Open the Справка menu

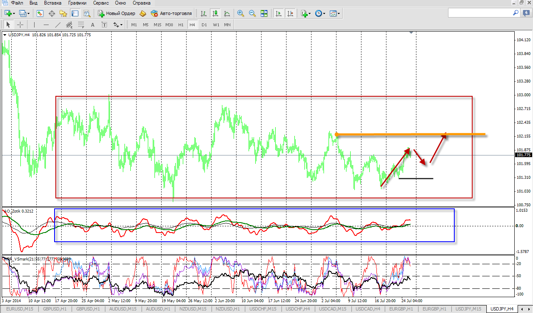141,3
